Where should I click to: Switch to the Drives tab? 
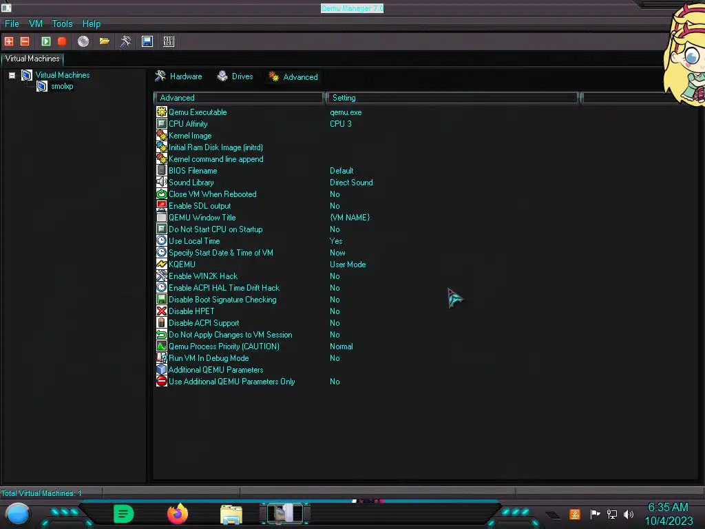coord(235,76)
